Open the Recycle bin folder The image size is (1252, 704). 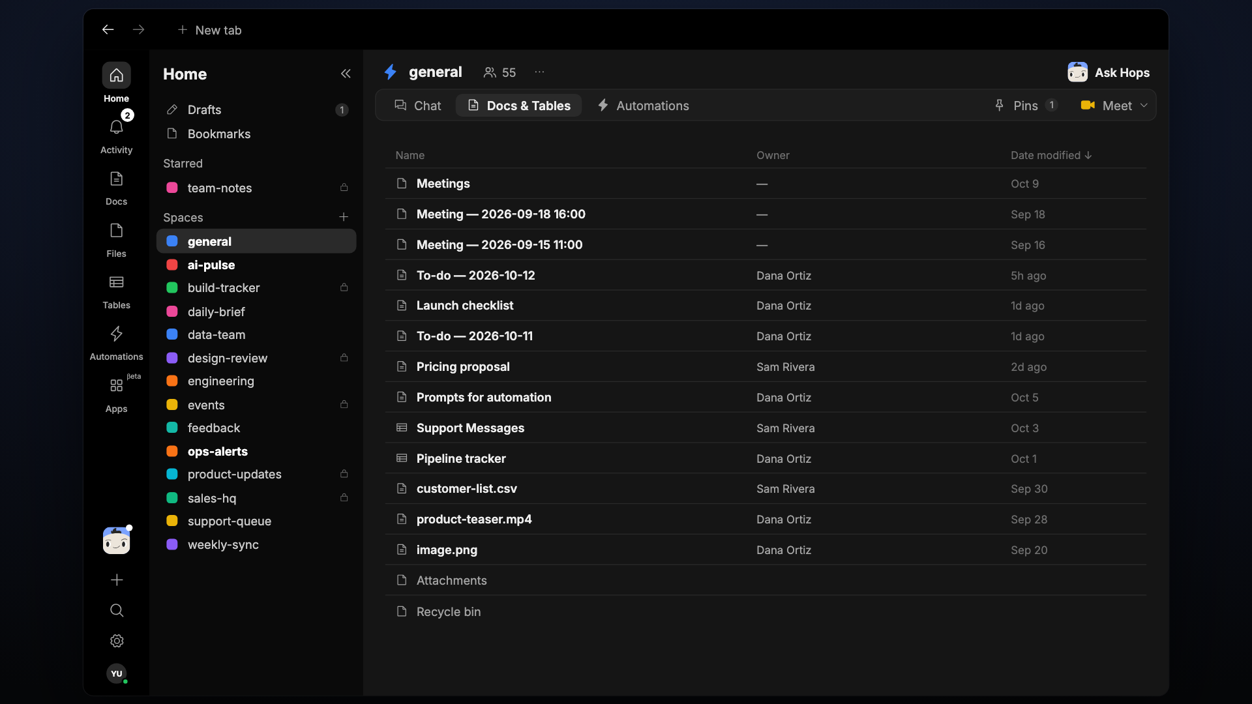coord(765,611)
